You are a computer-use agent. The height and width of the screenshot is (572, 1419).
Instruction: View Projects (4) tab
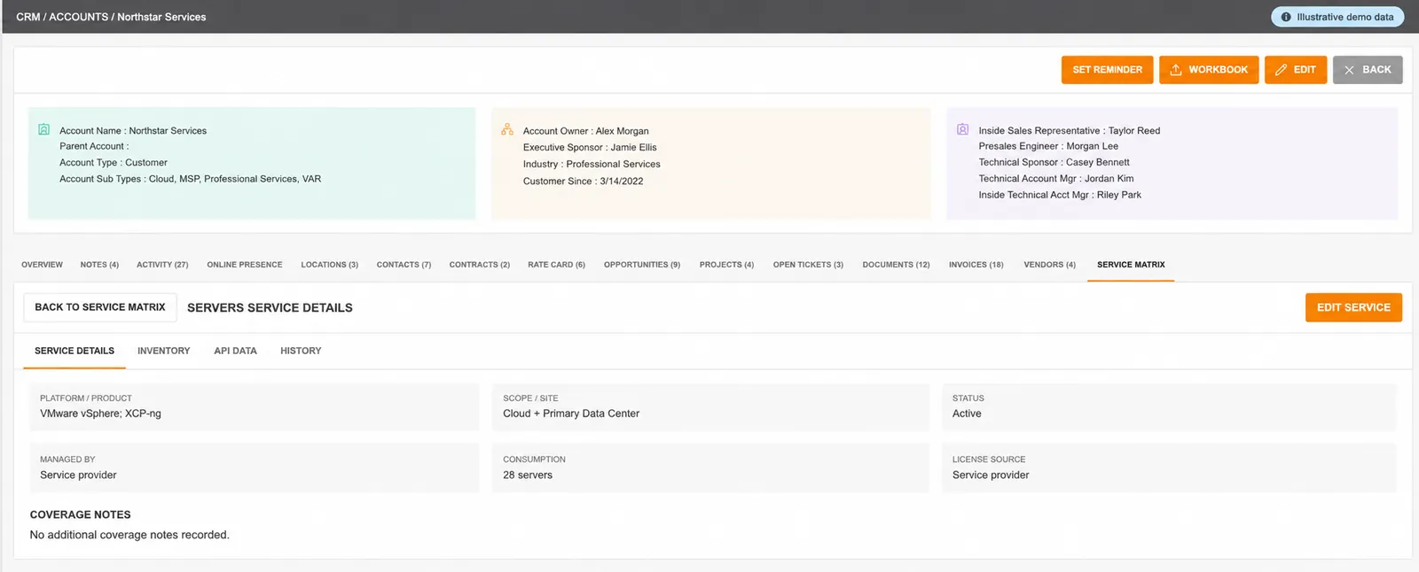726,265
